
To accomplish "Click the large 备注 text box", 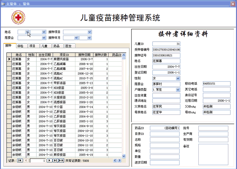I will pyautogui.click(x=213, y=154).
